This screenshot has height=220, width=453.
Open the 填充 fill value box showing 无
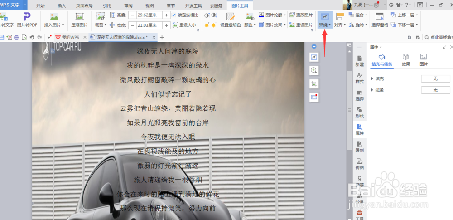[435, 79]
